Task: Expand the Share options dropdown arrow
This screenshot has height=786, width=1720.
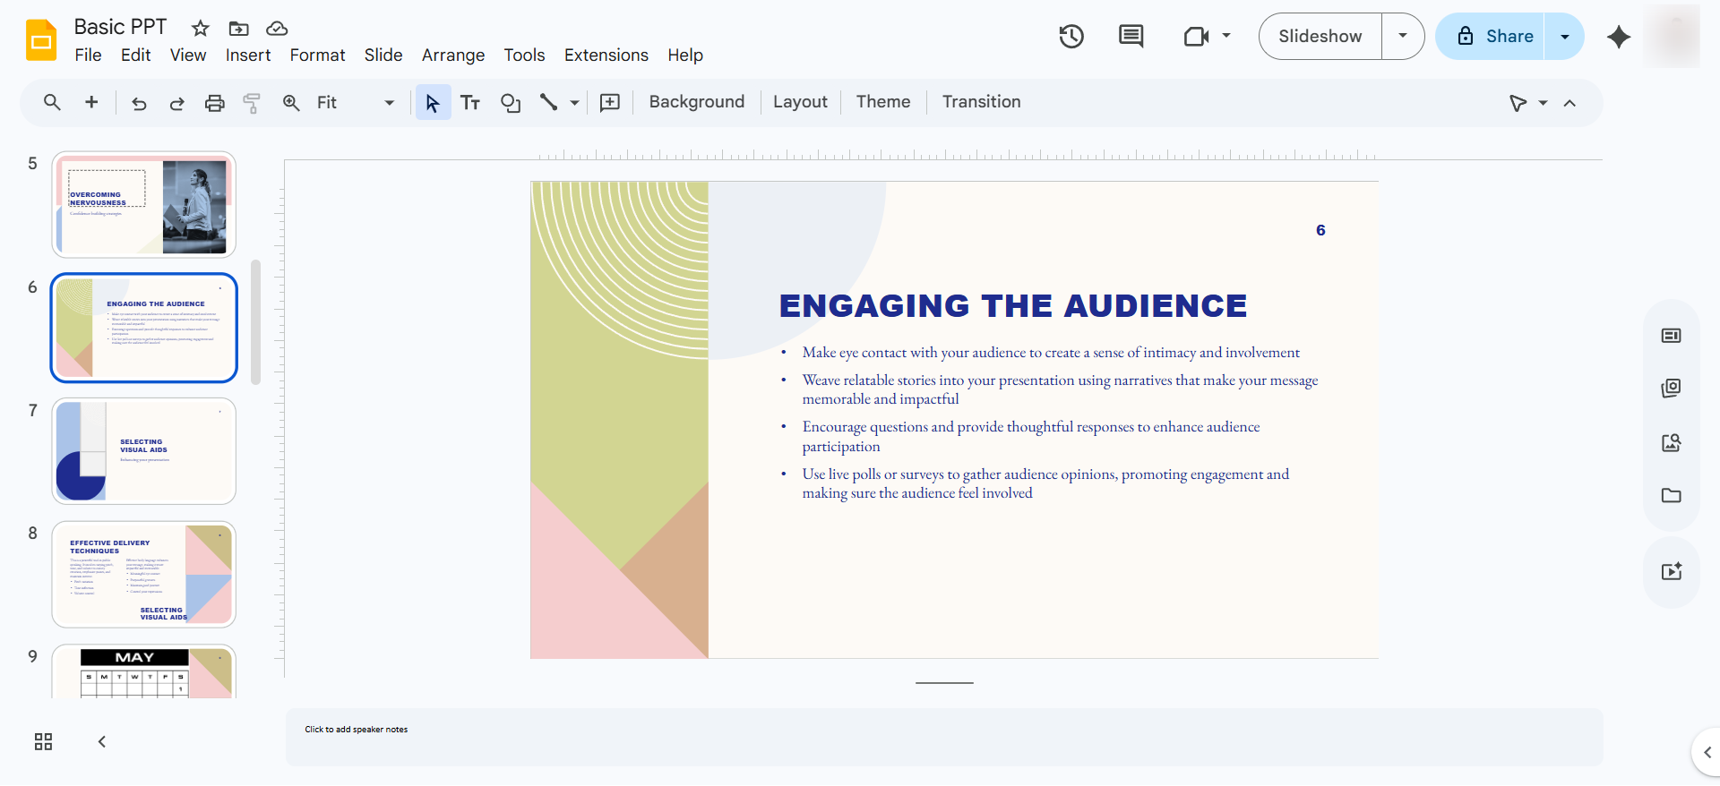Action: point(1564,37)
